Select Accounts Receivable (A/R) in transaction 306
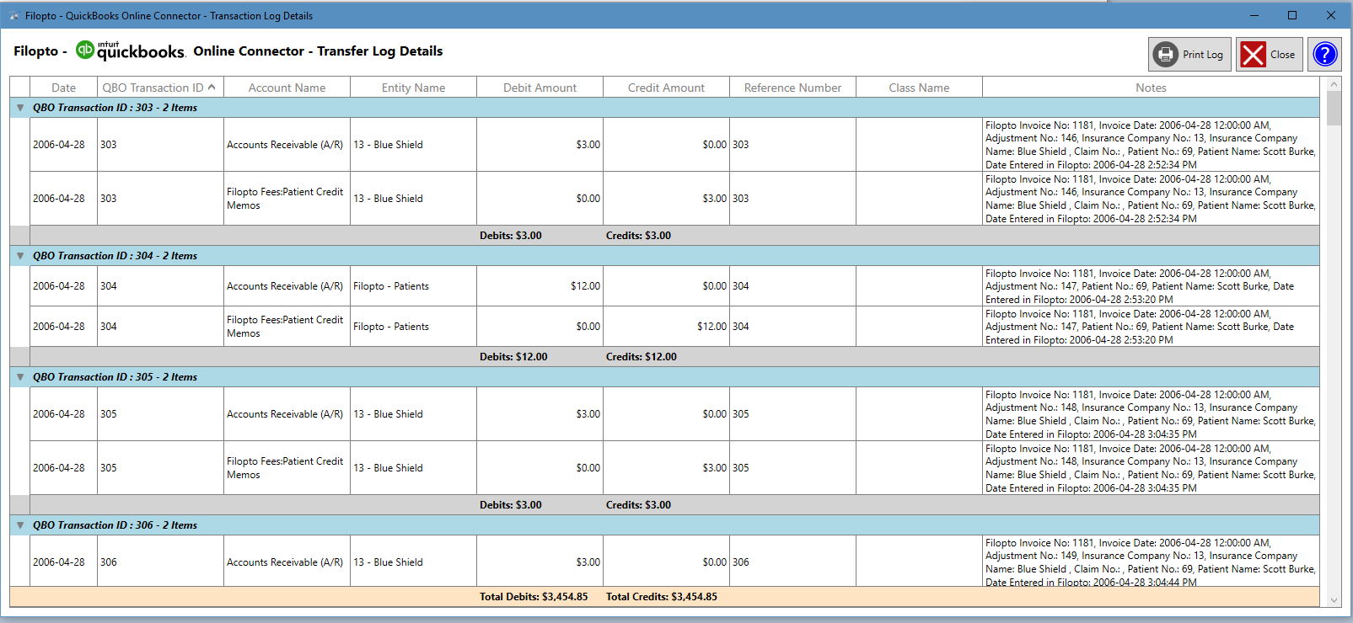Image resolution: width=1353 pixels, height=623 pixels. 287,562
